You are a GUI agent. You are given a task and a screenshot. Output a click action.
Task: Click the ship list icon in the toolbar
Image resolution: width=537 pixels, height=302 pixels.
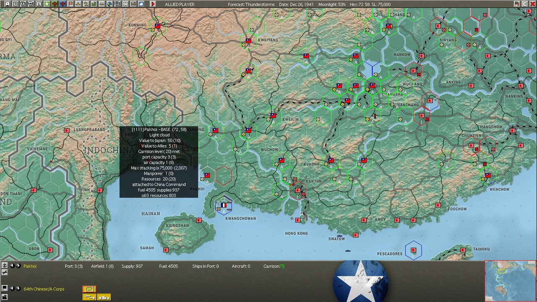pos(31,4)
